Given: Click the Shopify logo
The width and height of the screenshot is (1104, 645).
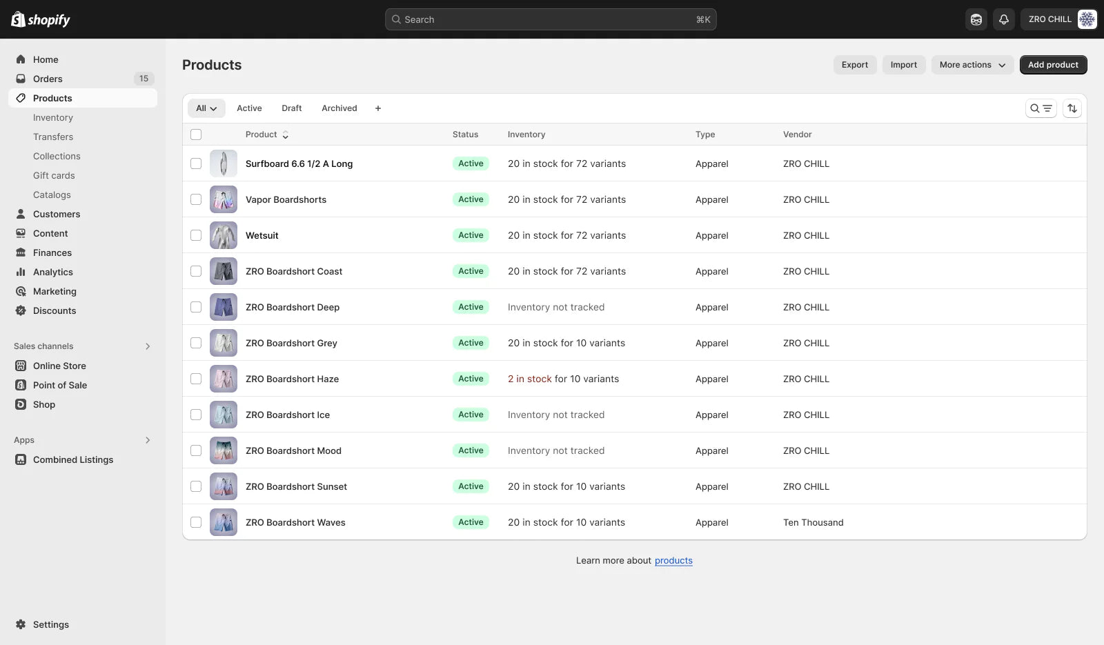Looking at the screenshot, I should 41,19.
